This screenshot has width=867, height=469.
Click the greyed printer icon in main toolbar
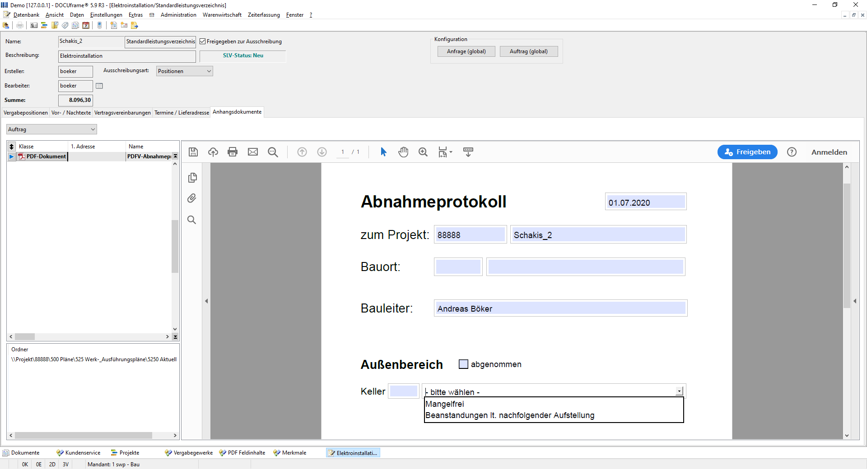(20, 25)
